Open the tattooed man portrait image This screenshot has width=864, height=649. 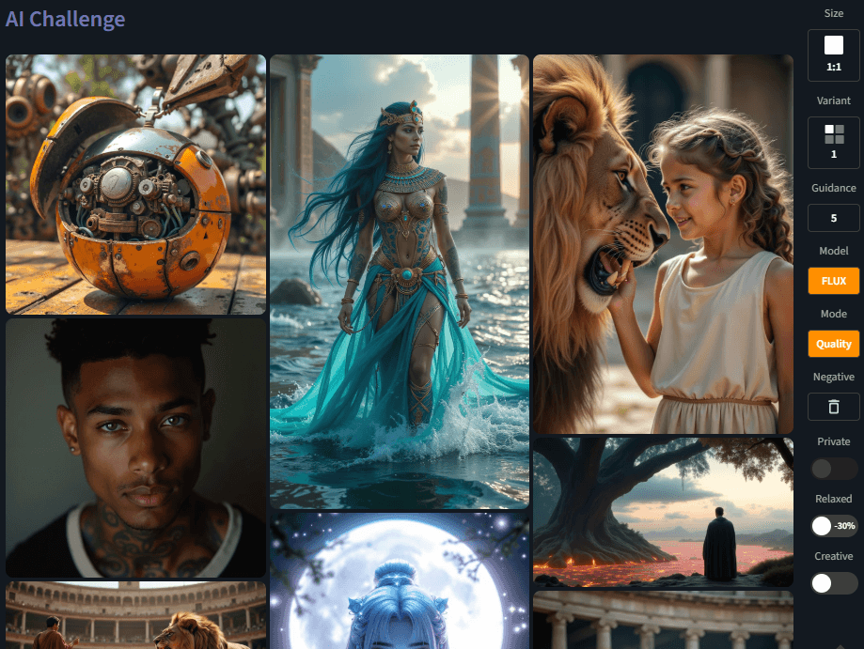136,448
